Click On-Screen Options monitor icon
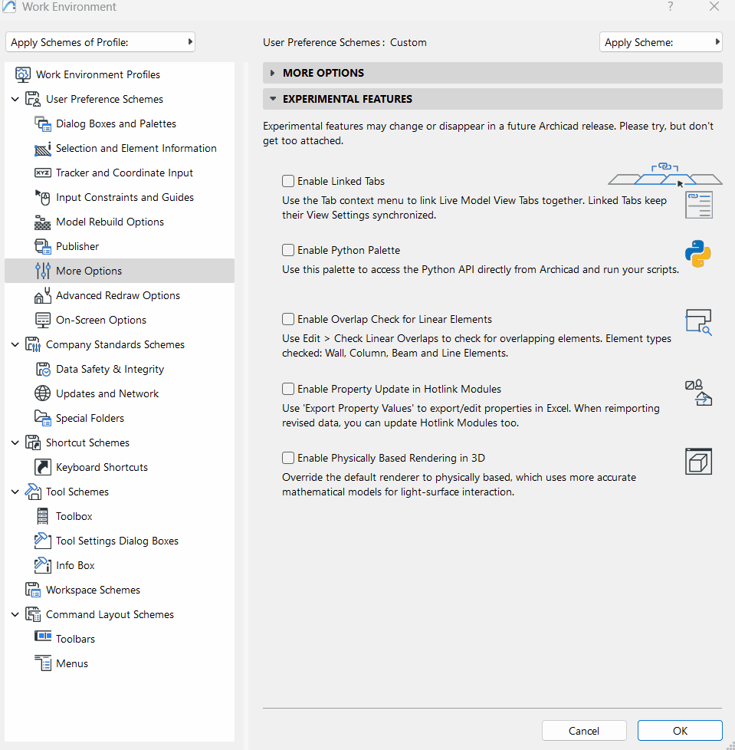This screenshot has width=735, height=750. pos(42,320)
